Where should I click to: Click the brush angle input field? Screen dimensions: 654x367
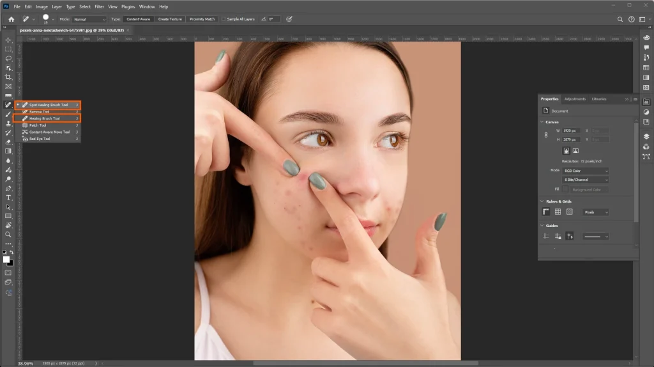[x=273, y=19]
